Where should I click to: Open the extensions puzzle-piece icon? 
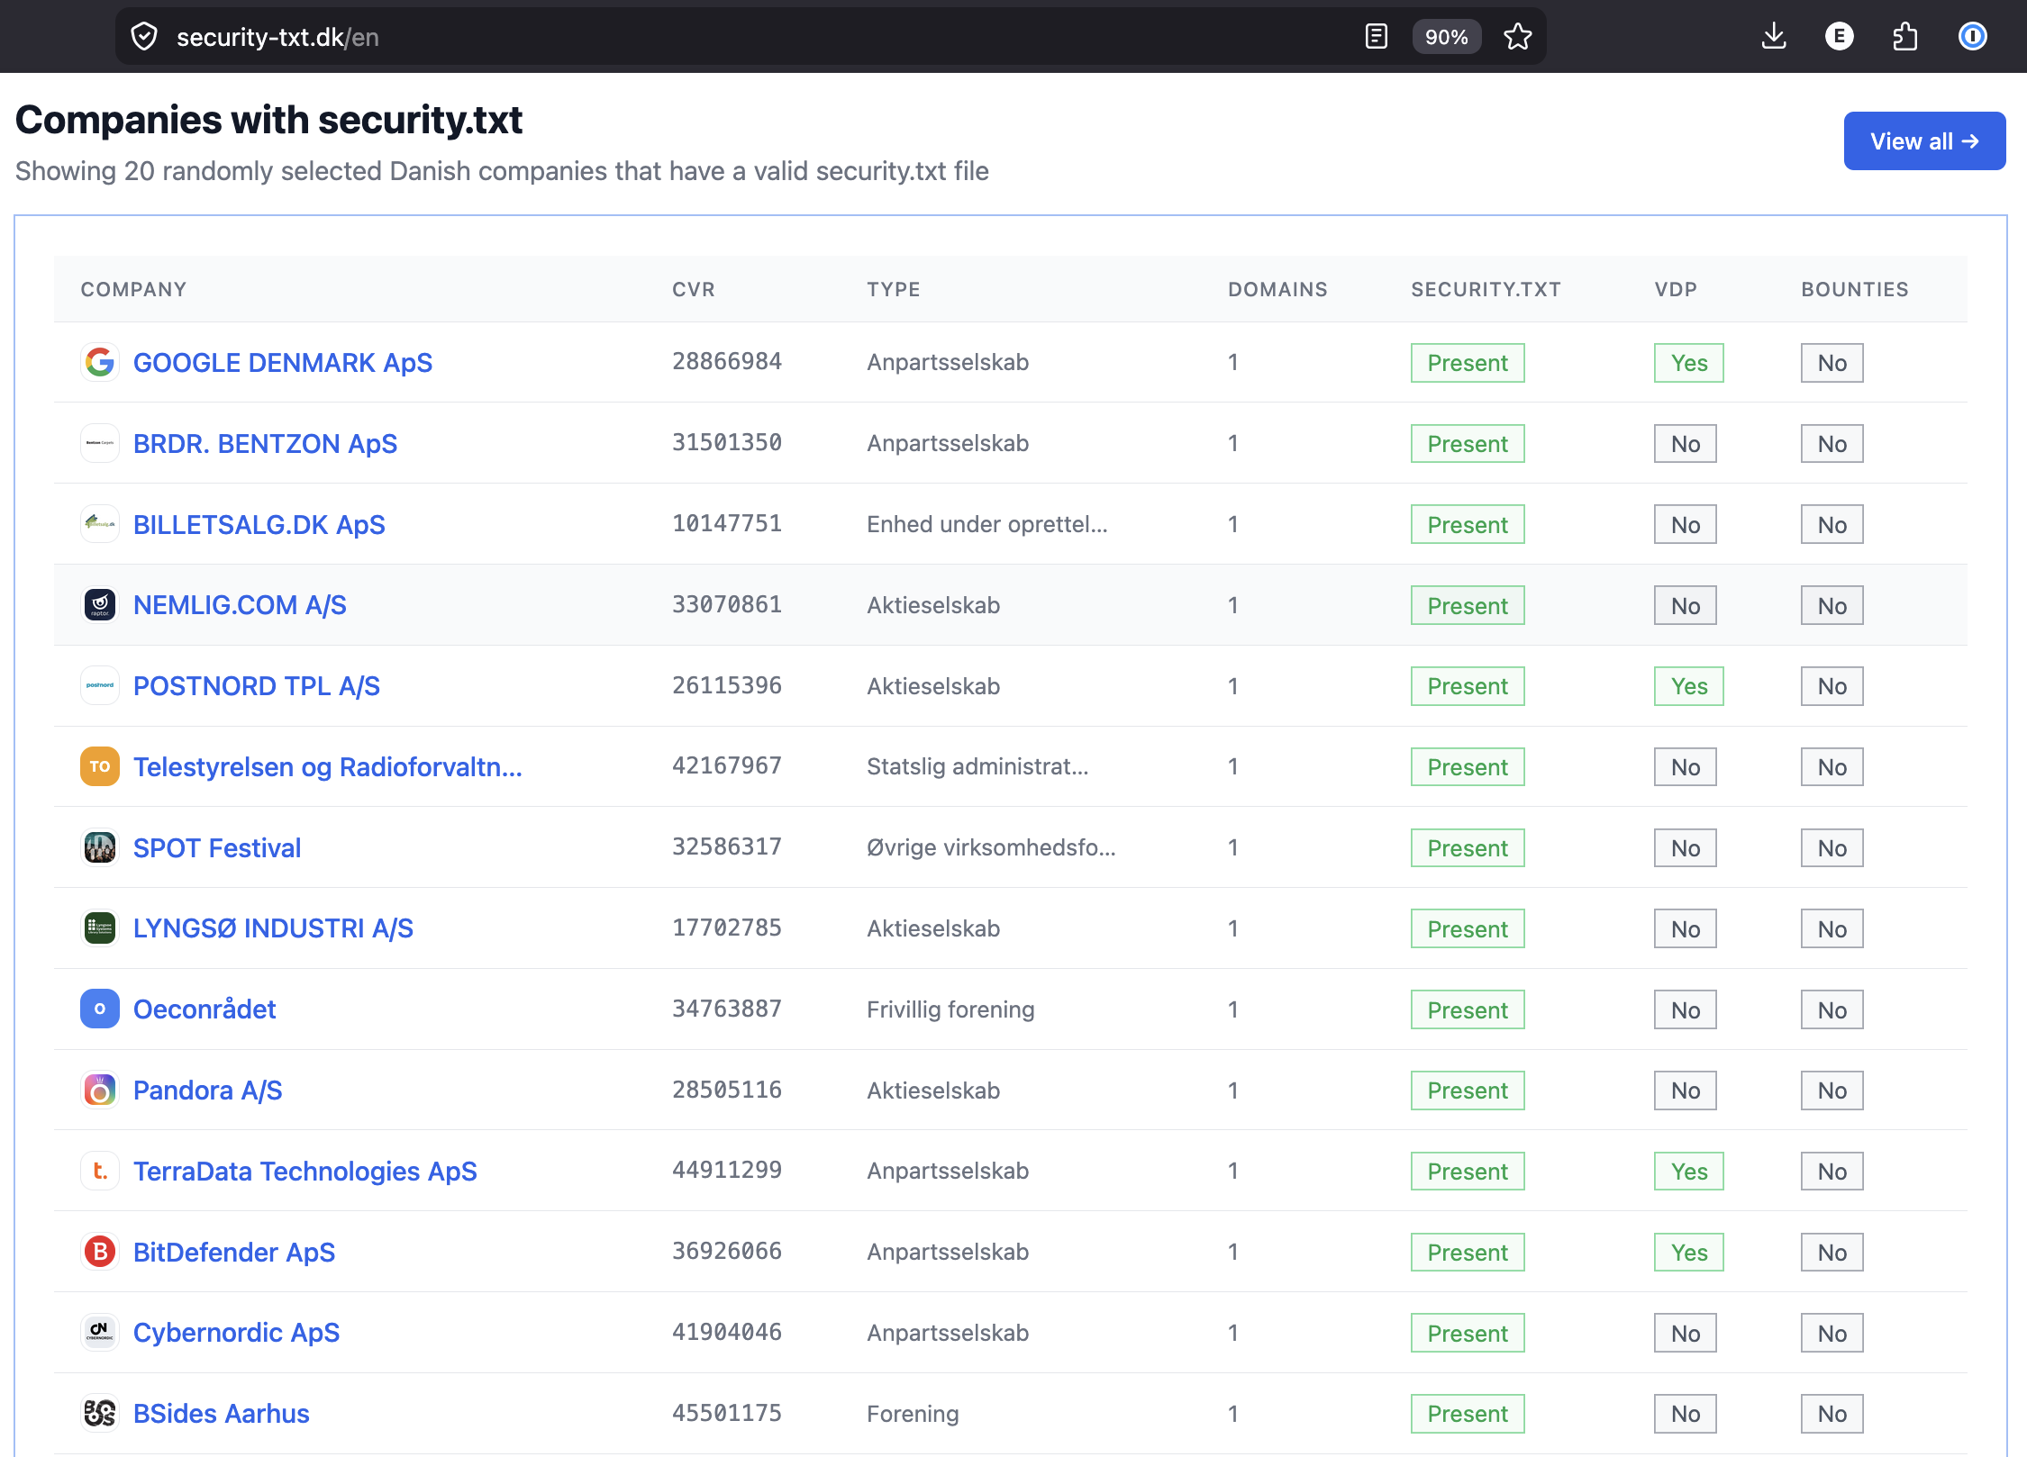coord(1905,37)
